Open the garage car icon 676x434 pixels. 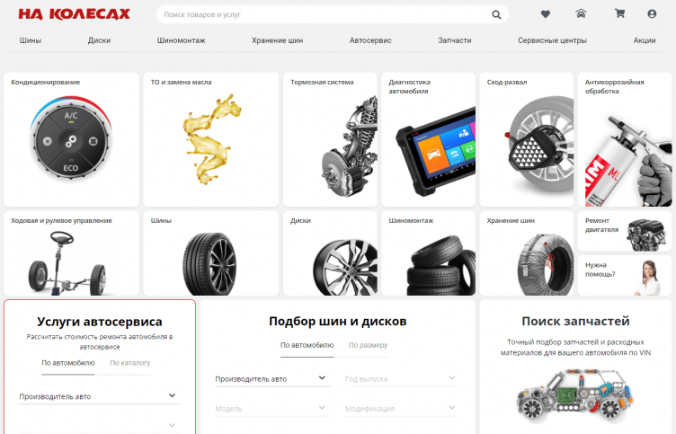click(x=581, y=14)
